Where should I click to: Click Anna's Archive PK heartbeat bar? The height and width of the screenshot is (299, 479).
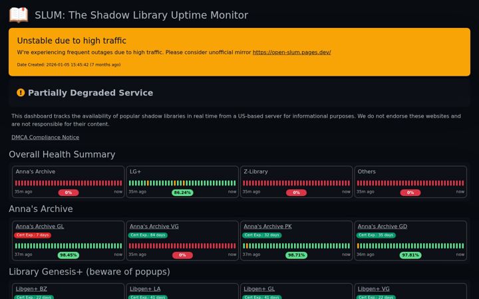pos(296,246)
